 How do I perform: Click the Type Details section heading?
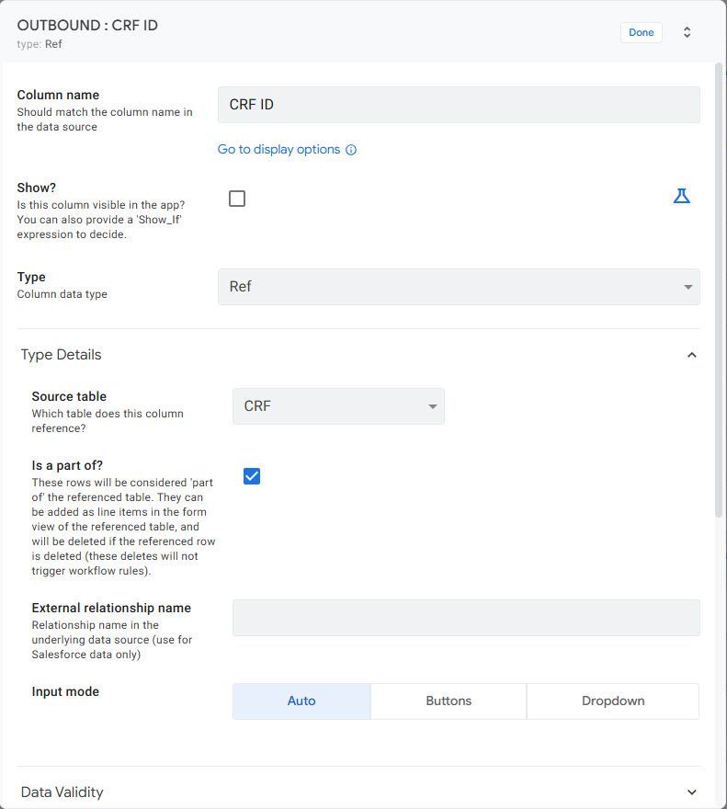tap(61, 355)
